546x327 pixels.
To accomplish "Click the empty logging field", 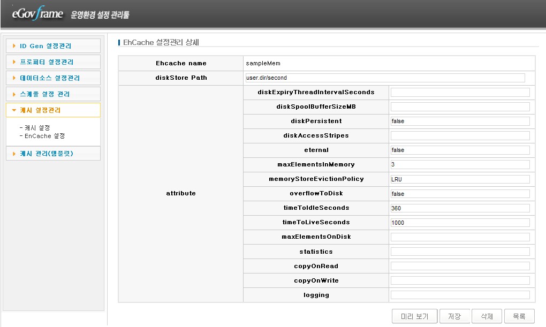I will click(459, 295).
